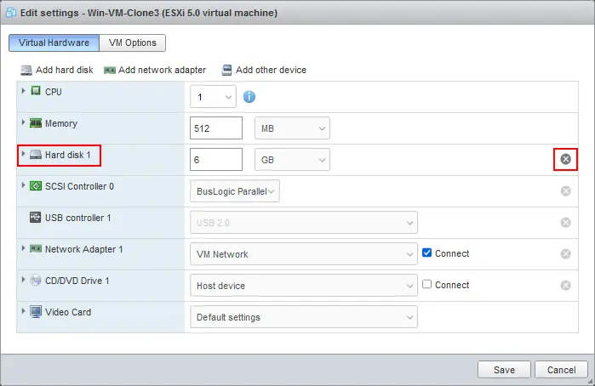Select the Memory label text

pyautogui.click(x=61, y=123)
